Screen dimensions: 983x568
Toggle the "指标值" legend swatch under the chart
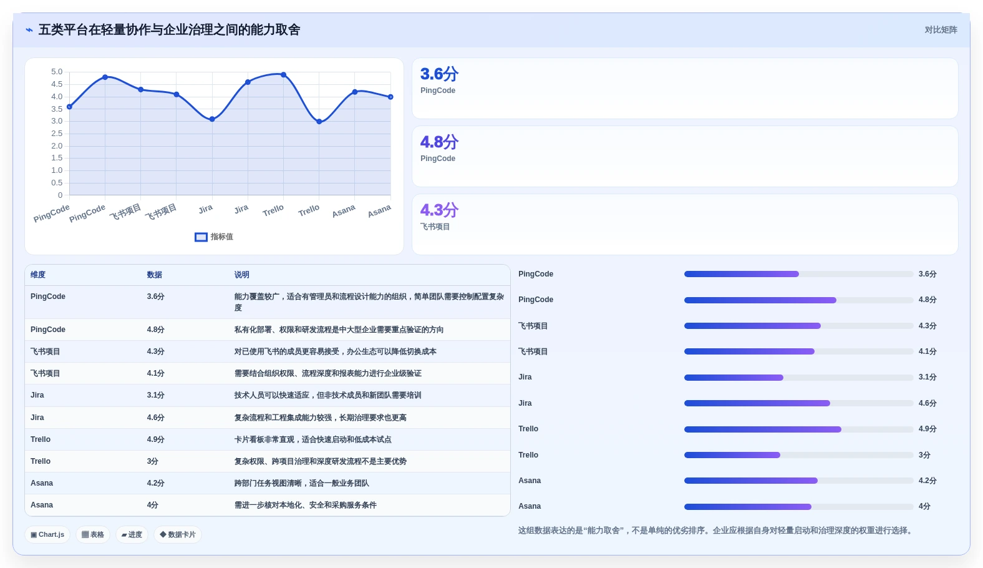tap(201, 237)
